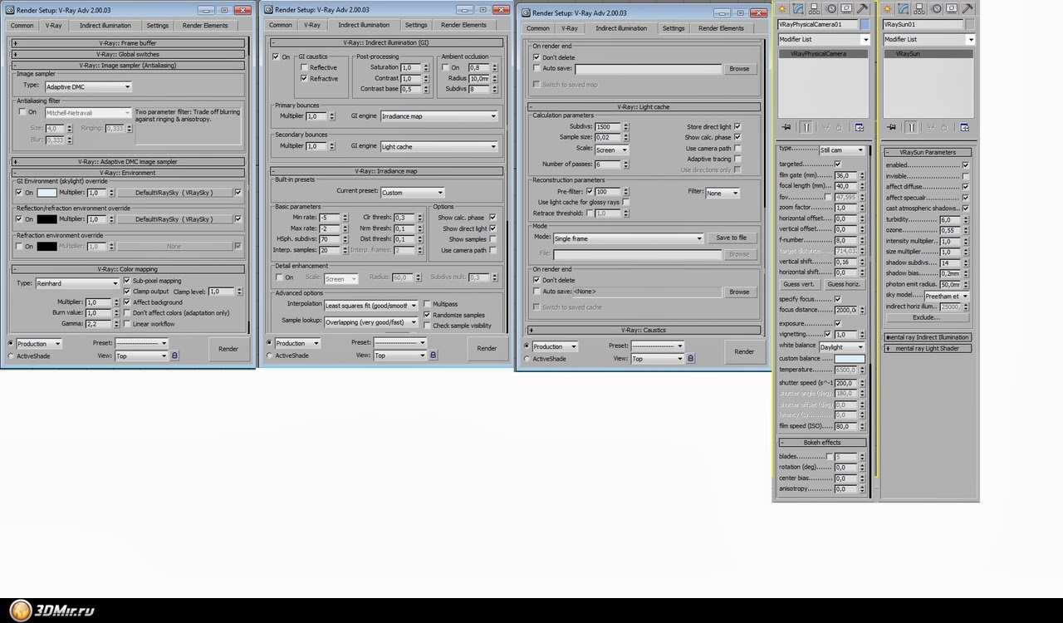Open Configure Modifier Sets under VRayPhysicalCamera stack

pyautogui.click(x=860, y=127)
